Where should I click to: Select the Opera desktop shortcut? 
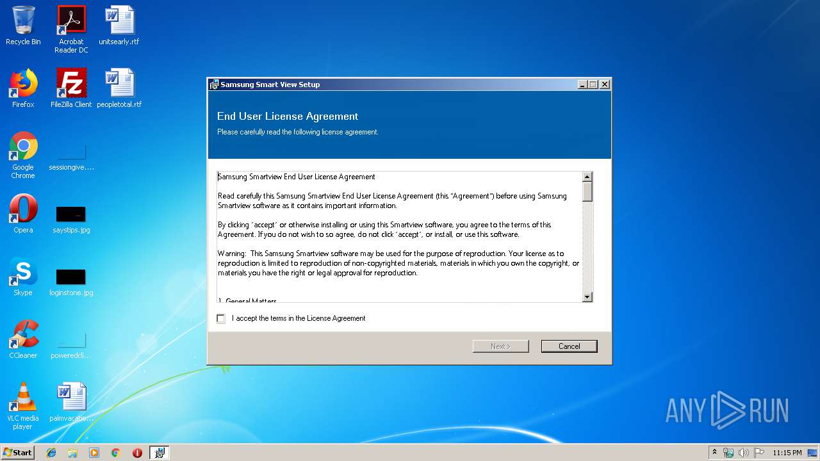23,214
